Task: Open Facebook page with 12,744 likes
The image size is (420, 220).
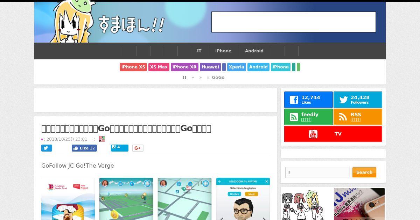Action: click(308, 100)
